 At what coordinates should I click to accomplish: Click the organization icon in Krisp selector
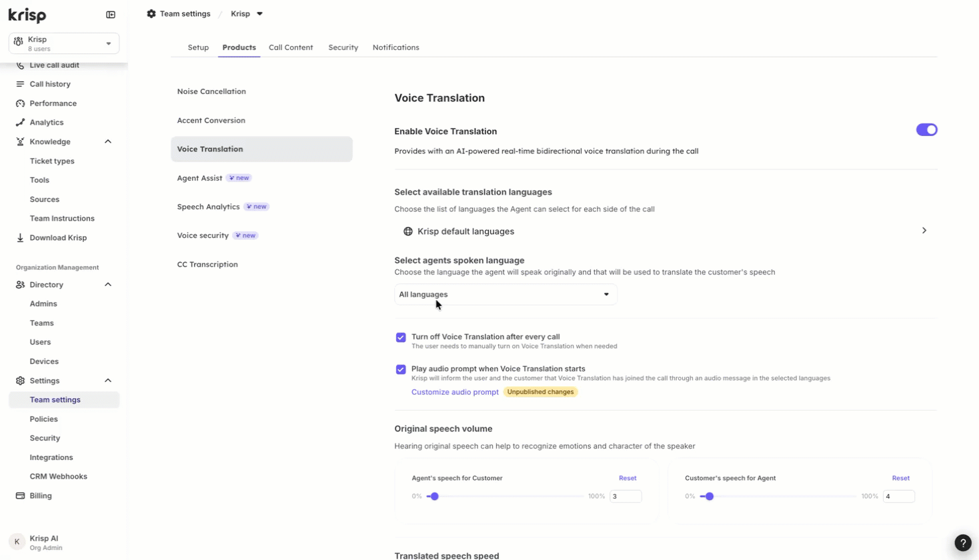(19, 41)
